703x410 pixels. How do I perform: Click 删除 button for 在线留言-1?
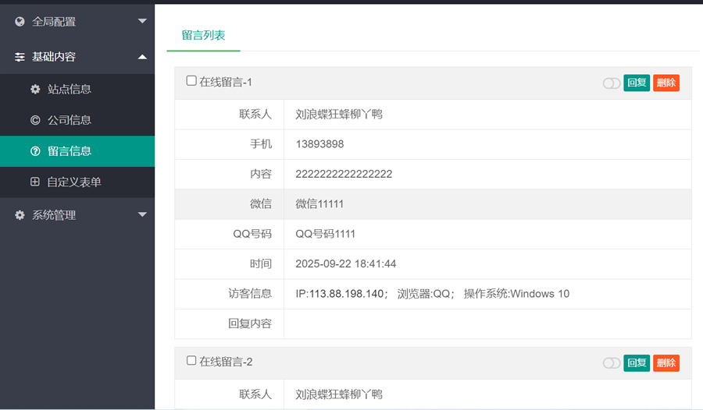pyautogui.click(x=666, y=83)
